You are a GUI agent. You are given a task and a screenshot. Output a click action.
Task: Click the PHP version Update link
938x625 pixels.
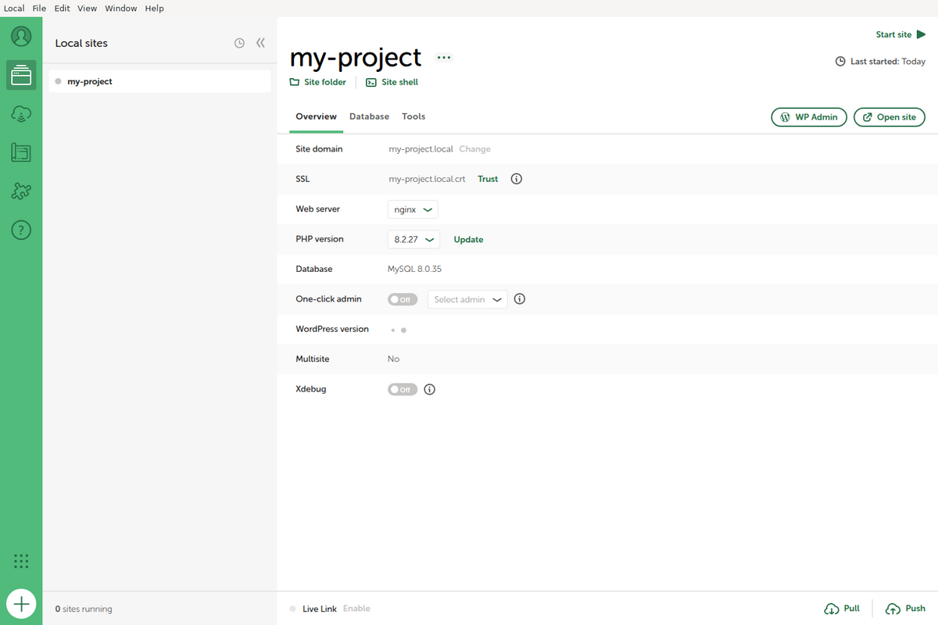(x=468, y=240)
